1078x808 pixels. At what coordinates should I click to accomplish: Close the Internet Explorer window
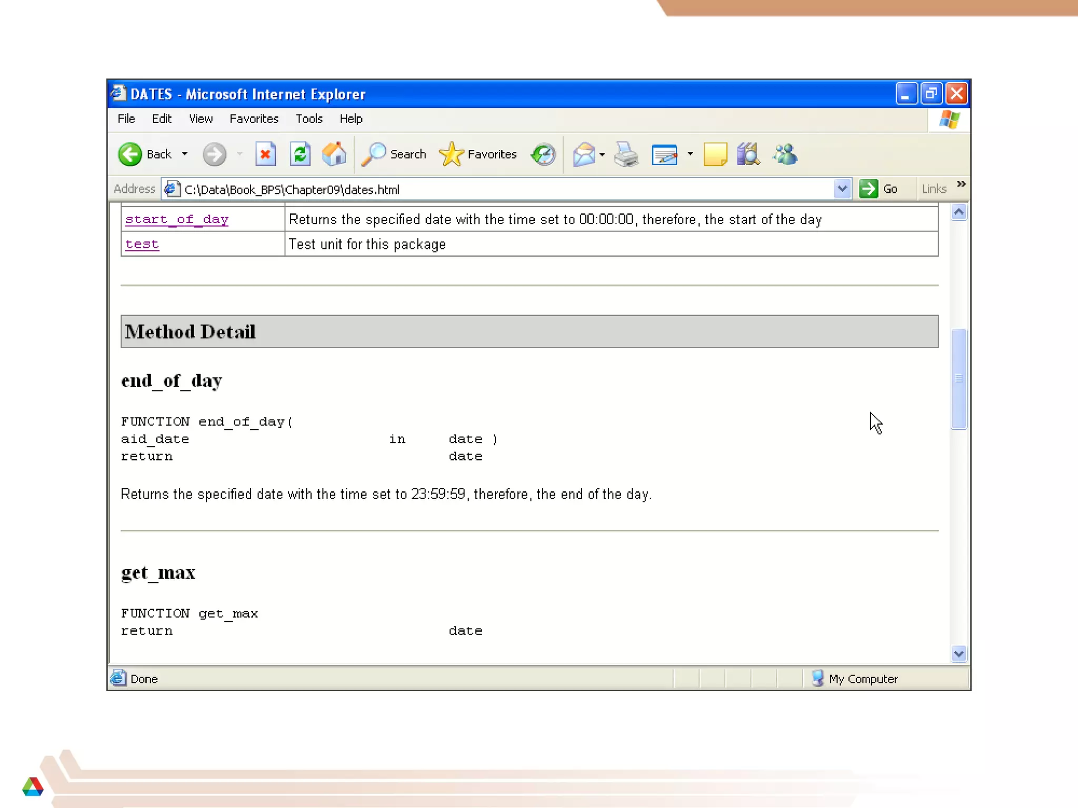pyautogui.click(x=956, y=94)
